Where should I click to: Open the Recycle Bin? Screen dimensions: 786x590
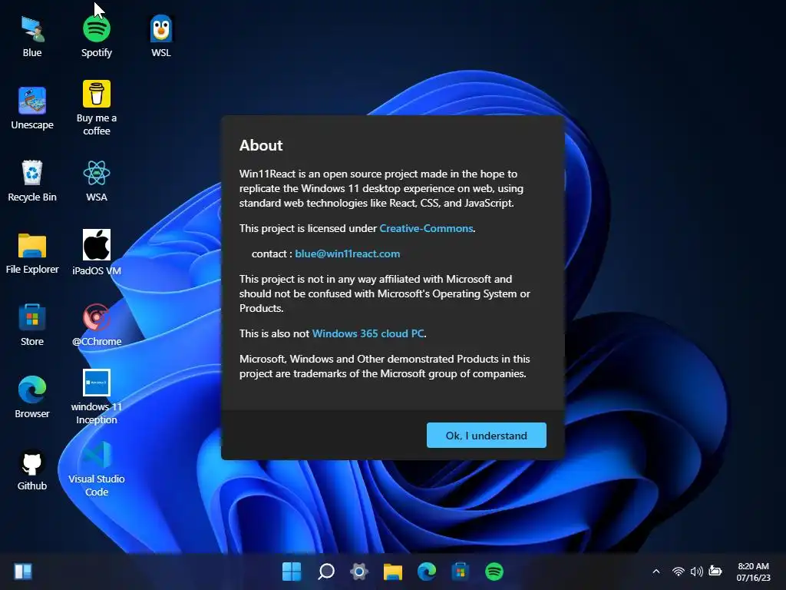point(32,181)
